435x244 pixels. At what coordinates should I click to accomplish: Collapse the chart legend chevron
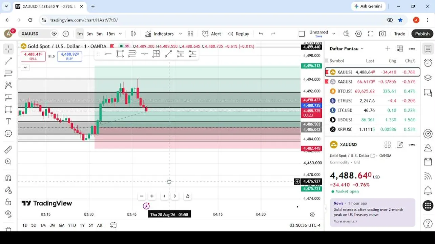coord(25,67)
